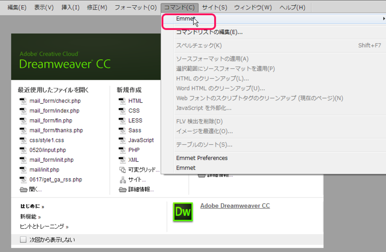386x252 pixels.
Task: Select Word HTML のクリーンアップ(U)... menu item
Action: click(274, 88)
